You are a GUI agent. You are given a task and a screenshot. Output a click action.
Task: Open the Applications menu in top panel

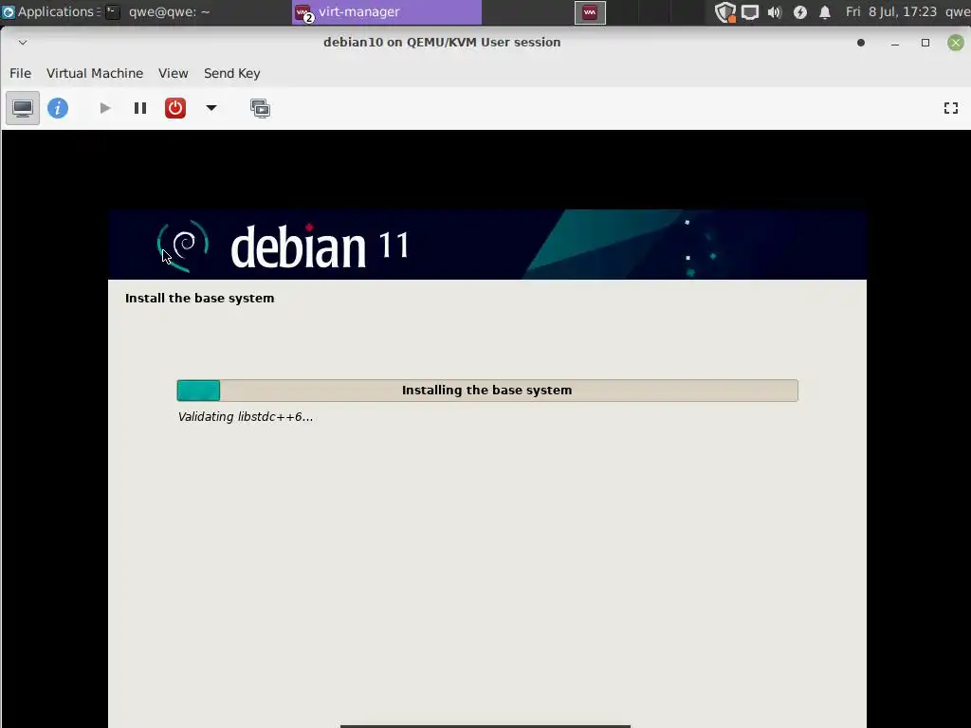tap(49, 11)
